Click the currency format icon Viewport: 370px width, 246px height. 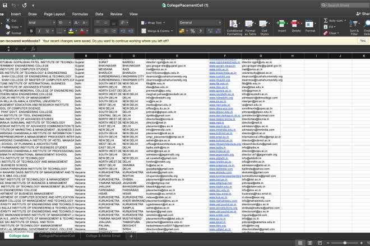point(182,31)
